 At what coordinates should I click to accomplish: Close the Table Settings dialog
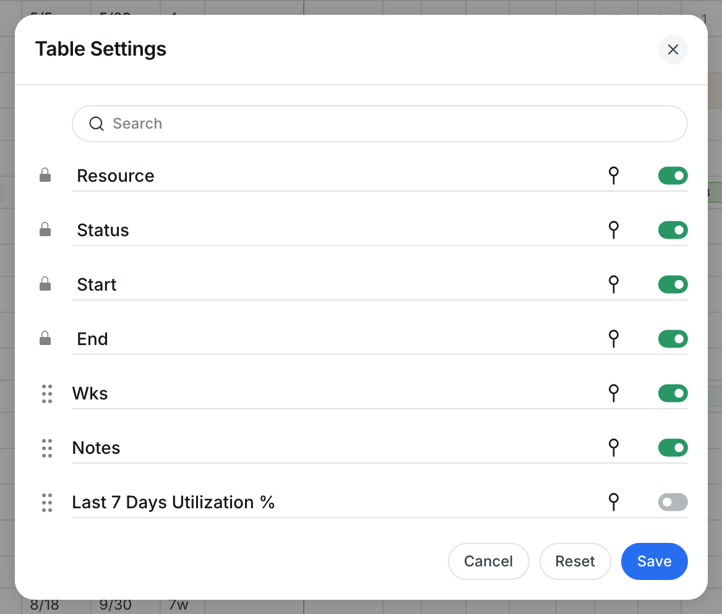coord(673,49)
